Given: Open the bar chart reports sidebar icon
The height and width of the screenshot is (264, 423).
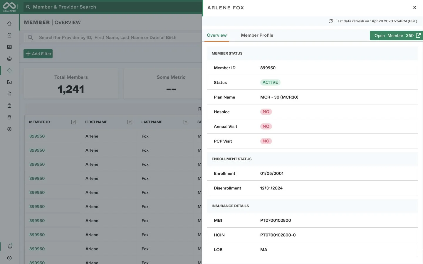Looking at the screenshot, I should (9, 47).
